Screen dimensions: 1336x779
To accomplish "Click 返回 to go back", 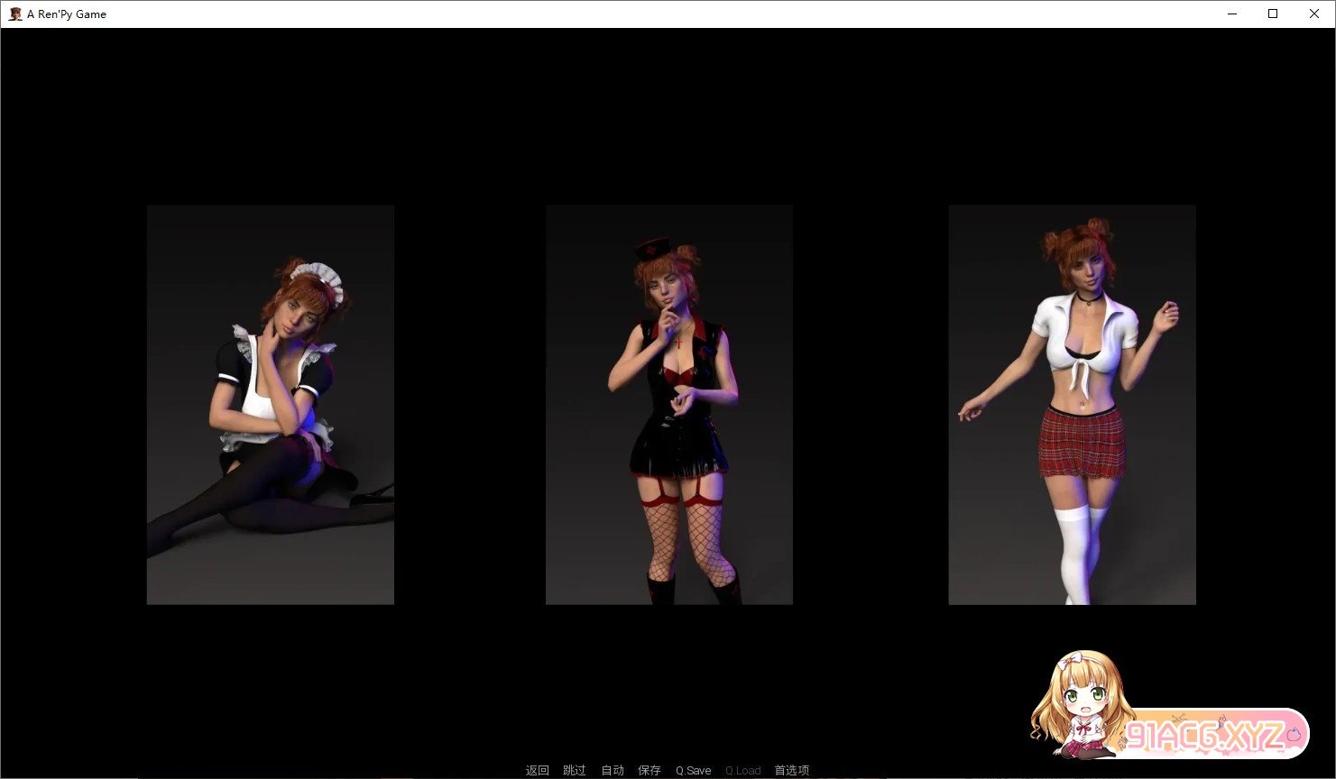I will coord(537,770).
